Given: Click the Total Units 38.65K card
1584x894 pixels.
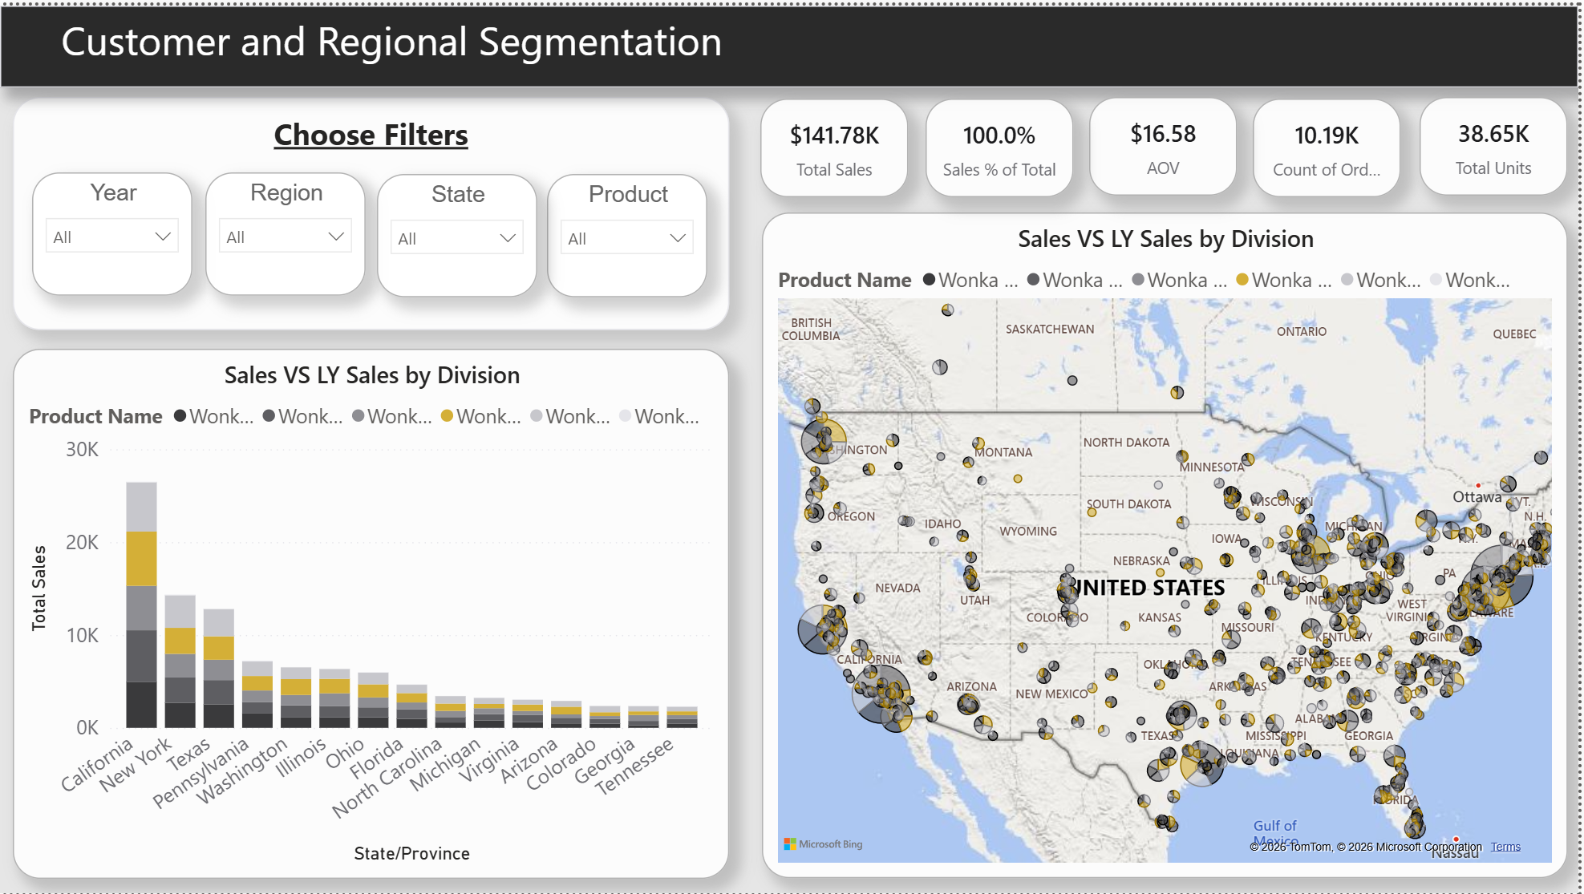Looking at the screenshot, I should point(1493,148).
